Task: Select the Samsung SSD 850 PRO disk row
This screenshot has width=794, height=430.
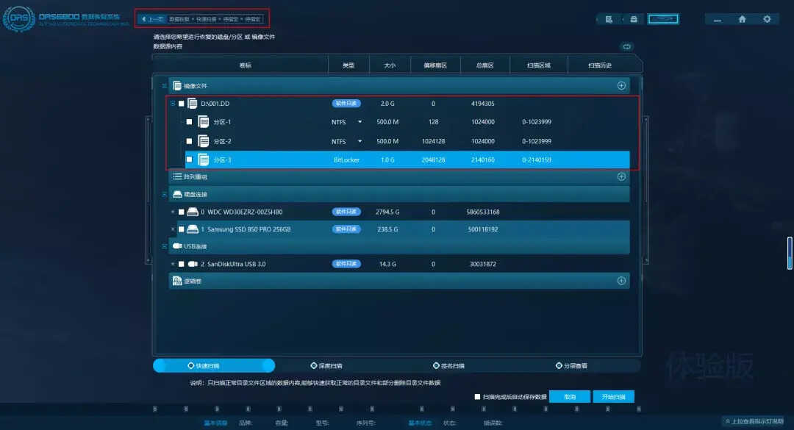Action: pyautogui.click(x=248, y=229)
